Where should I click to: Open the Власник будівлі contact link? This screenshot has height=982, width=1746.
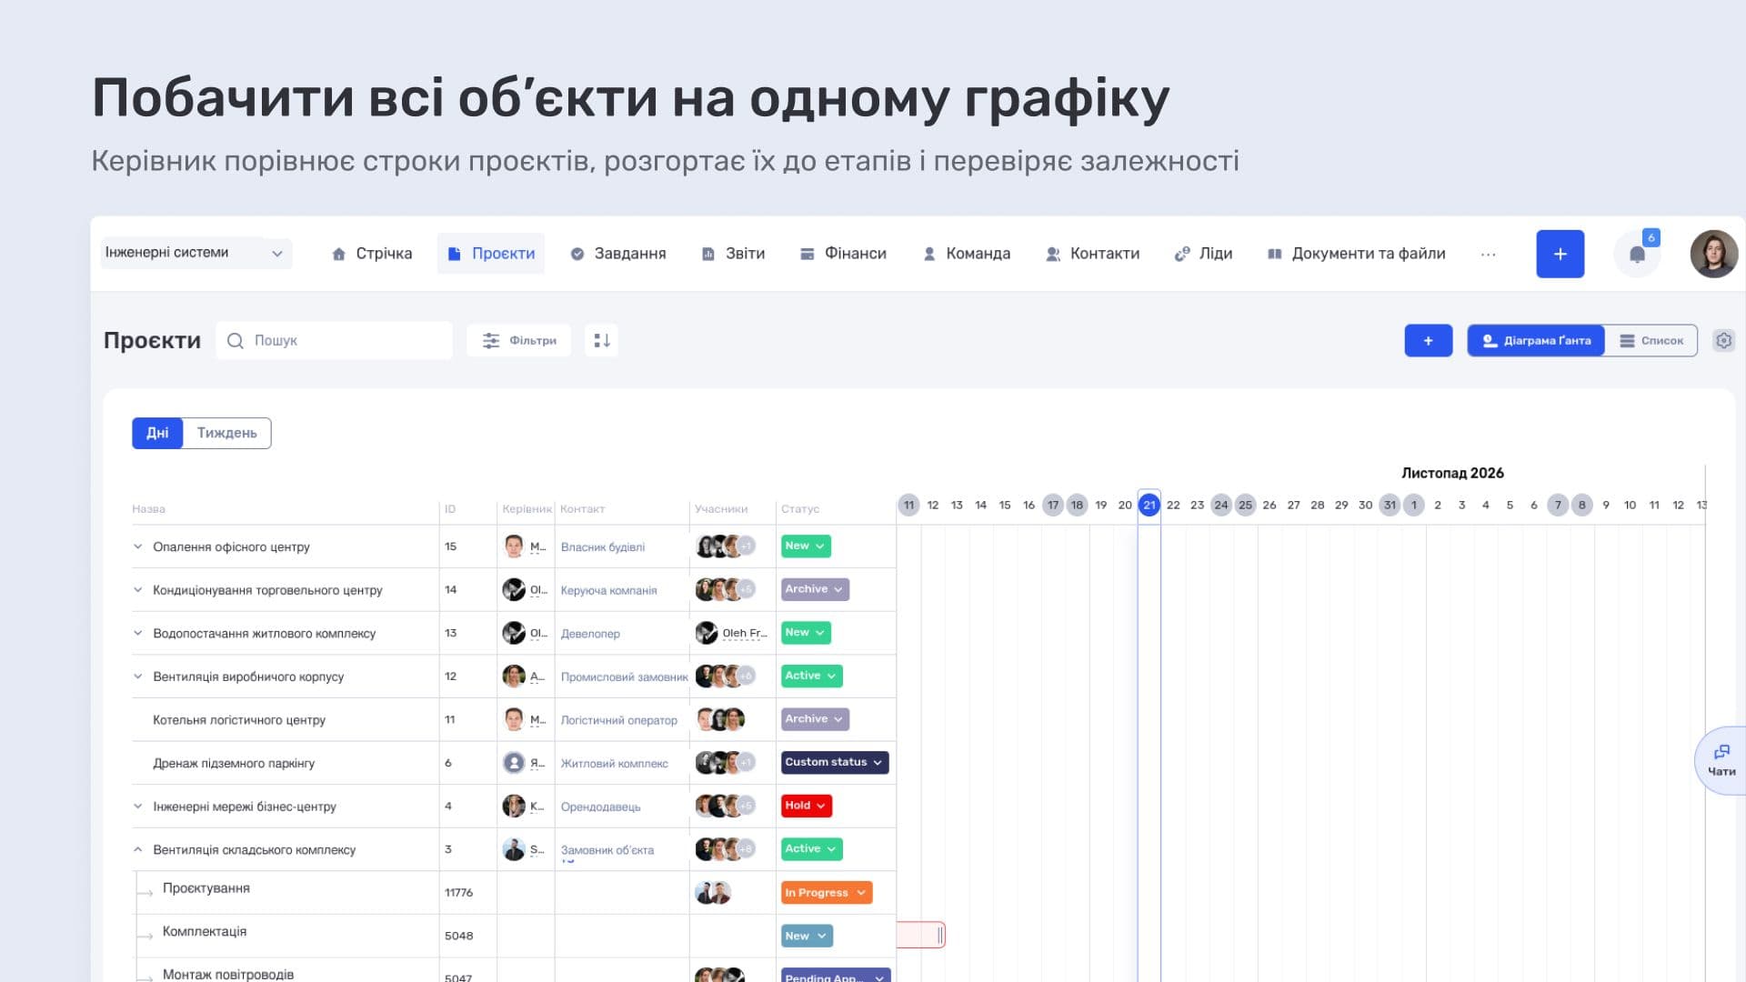click(x=603, y=547)
